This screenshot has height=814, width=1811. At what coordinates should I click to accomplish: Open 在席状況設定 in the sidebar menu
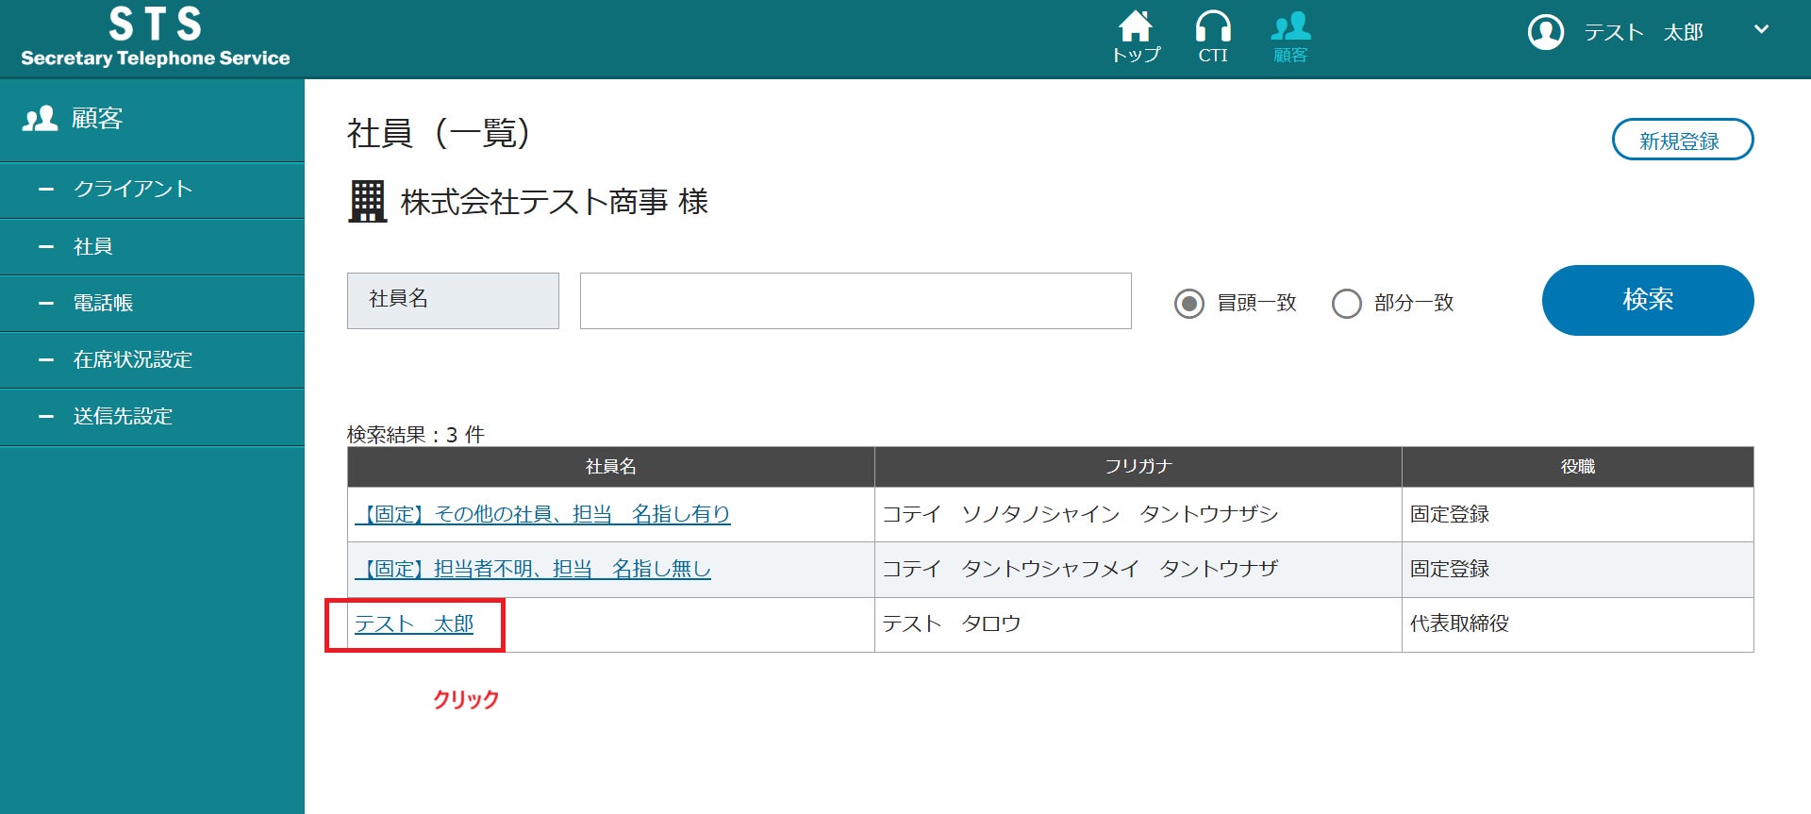point(152,360)
